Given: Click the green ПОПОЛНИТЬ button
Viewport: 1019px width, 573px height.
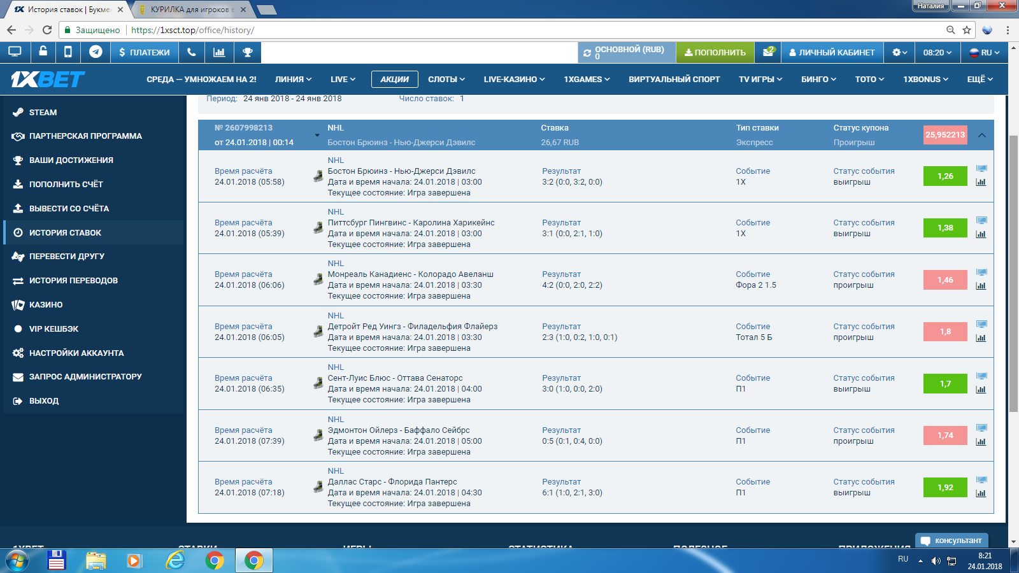Looking at the screenshot, I should pos(715,52).
